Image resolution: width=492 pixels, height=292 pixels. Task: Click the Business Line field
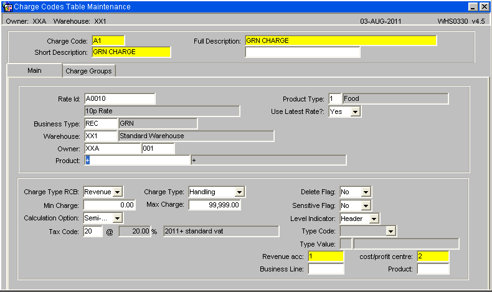[326, 269]
